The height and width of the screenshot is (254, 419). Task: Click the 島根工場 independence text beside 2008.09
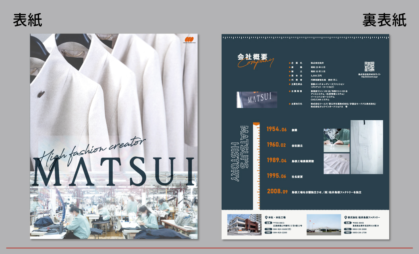coord(326,192)
